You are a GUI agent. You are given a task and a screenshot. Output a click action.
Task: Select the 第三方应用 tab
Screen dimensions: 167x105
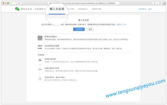coord(57,9)
